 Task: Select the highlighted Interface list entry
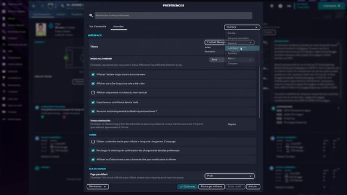click(x=242, y=48)
